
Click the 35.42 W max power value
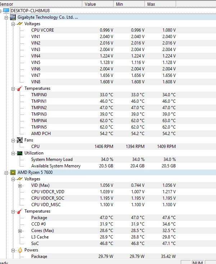168,256
